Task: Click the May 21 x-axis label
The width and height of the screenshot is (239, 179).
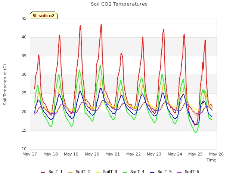Action: (x=112, y=154)
